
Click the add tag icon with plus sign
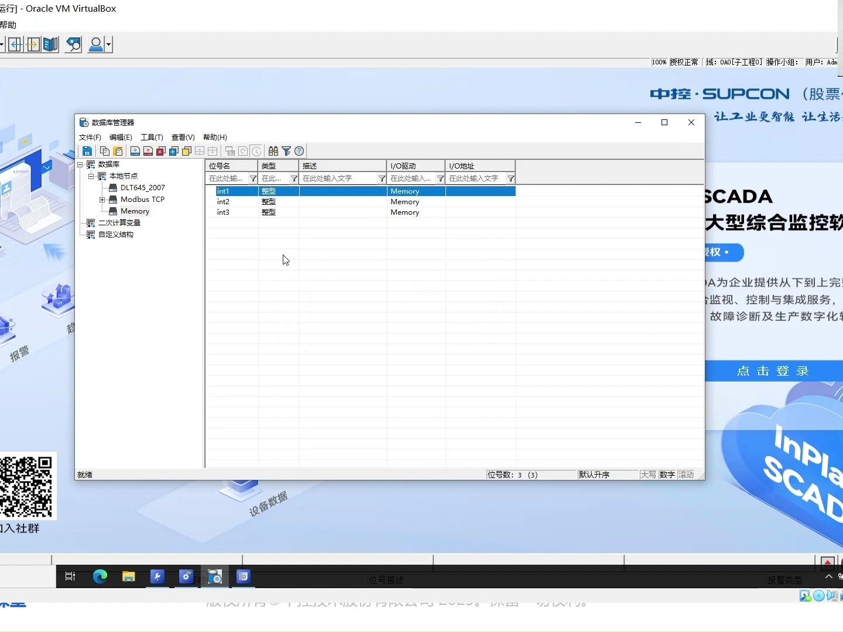pyautogui.click(x=135, y=151)
